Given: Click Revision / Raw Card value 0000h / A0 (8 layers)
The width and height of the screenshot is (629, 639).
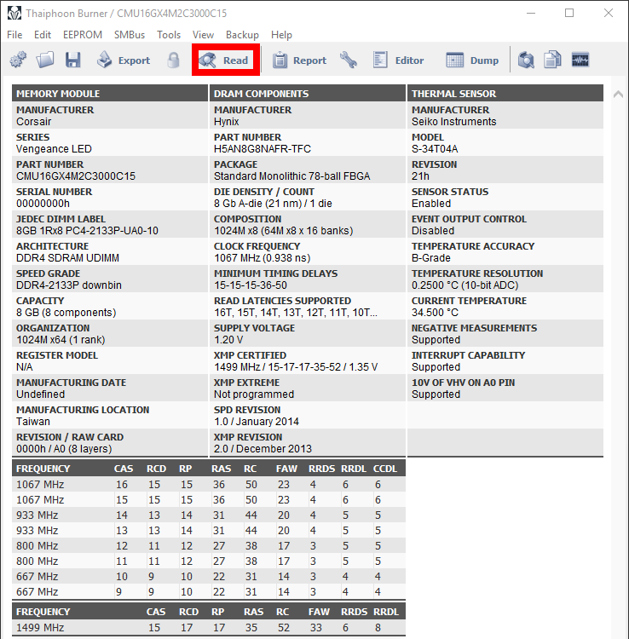Looking at the screenshot, I should coord(64,449).
